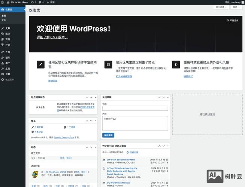Move 站点健康状态 widget up
The image size is (245, 187).
click(87, 97)
